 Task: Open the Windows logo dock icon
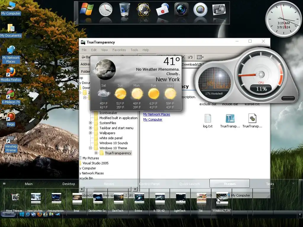click(87, 9)
